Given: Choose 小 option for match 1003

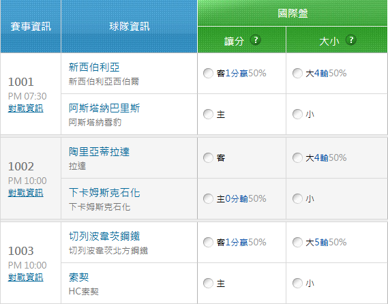Looking at the screenshot, I should [297, 284].
